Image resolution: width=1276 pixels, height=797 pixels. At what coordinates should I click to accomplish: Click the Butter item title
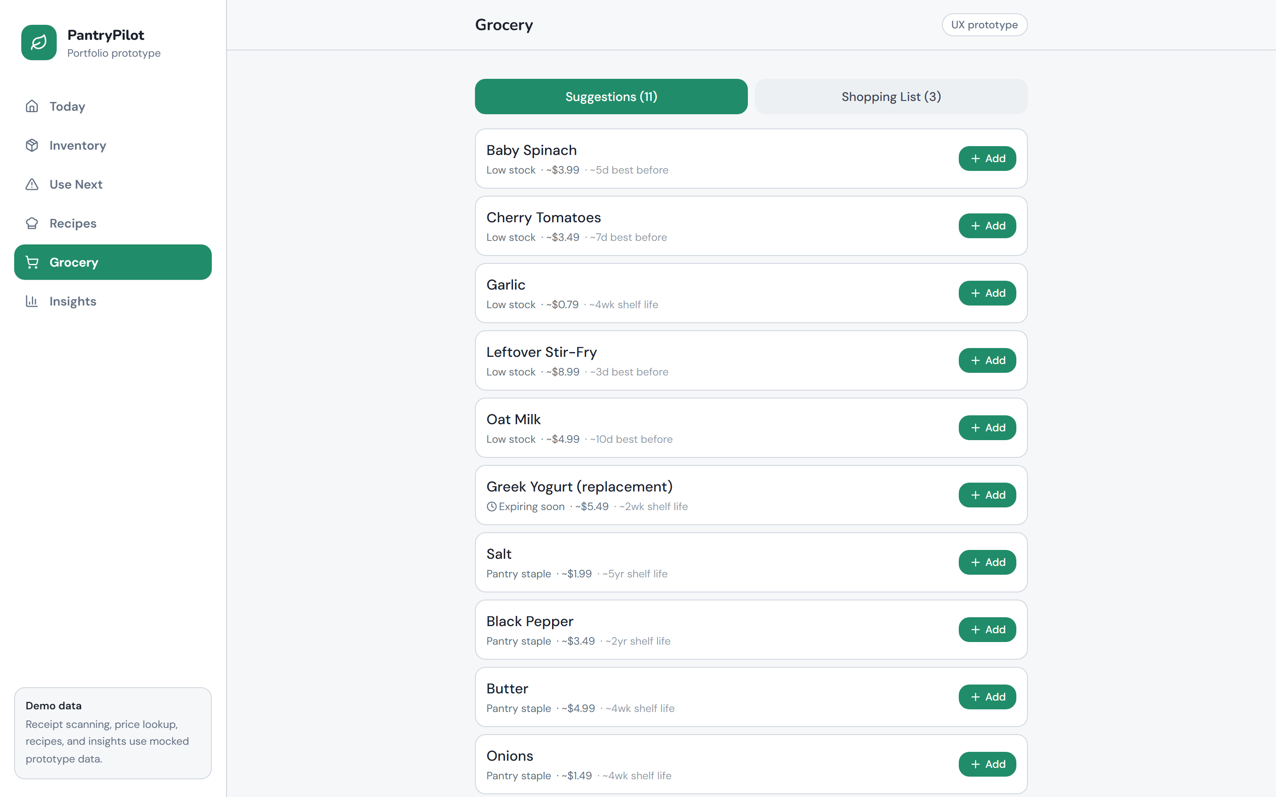point(507,689)
